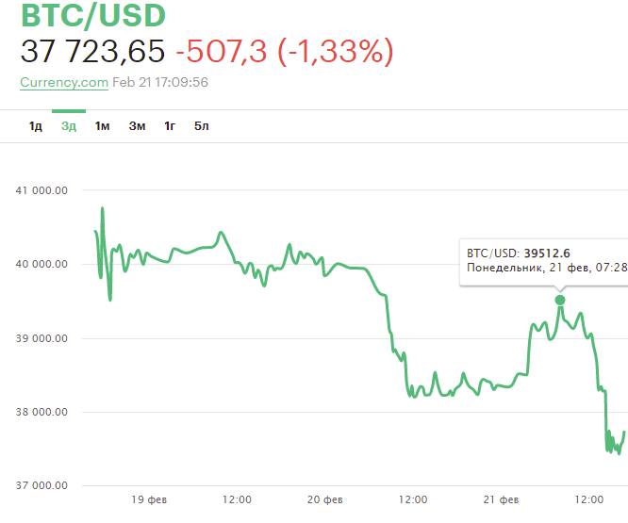Click the 37 000.00 price axis label
Image resolution: width=628 pixels, height=523 pixels.
tap(41, 485)
